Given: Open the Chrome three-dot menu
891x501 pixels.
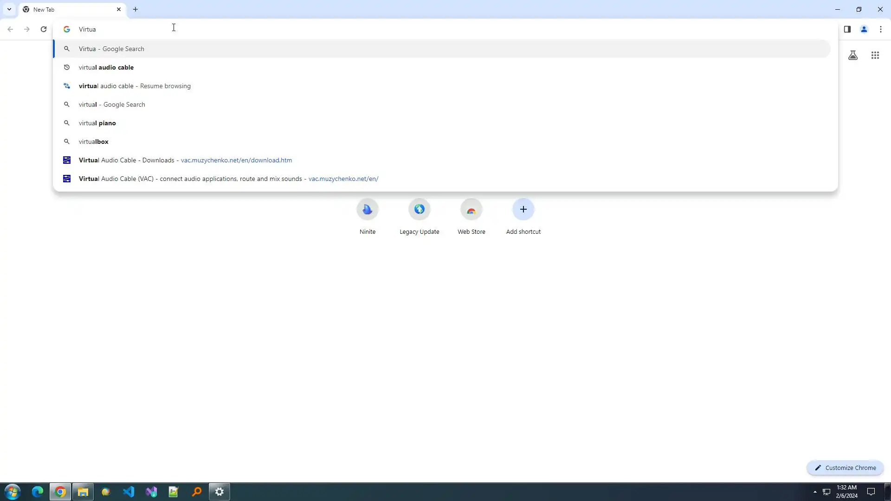Looking at the screenshot, I should 880,29.
